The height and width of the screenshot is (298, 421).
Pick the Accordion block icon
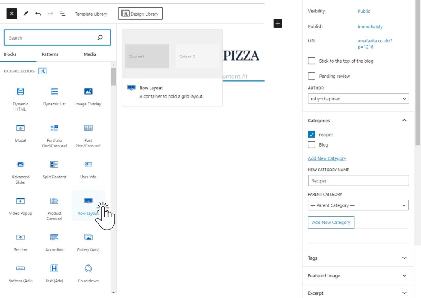[x=54, y=237]
